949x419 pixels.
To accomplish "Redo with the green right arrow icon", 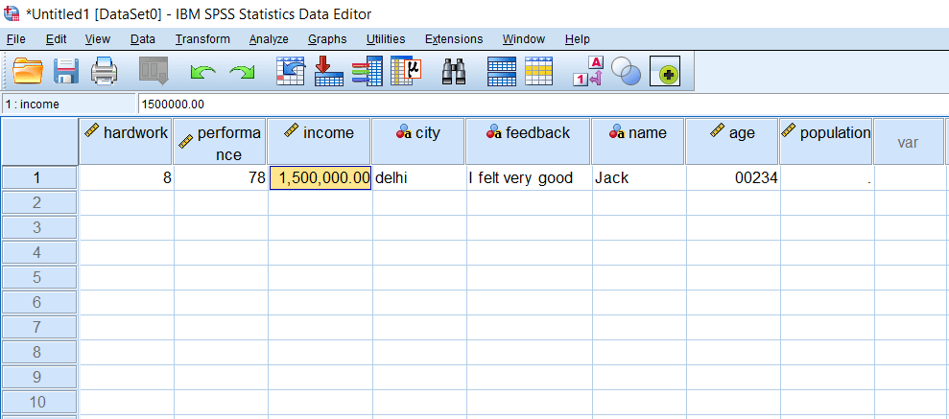I will [242, 73].
